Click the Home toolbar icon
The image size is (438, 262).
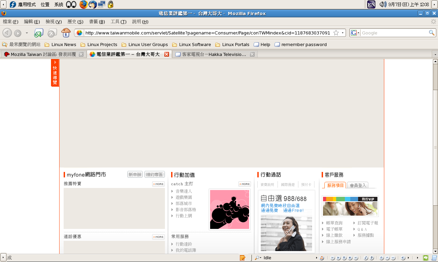pyautogui.click(x=66, y=33)
